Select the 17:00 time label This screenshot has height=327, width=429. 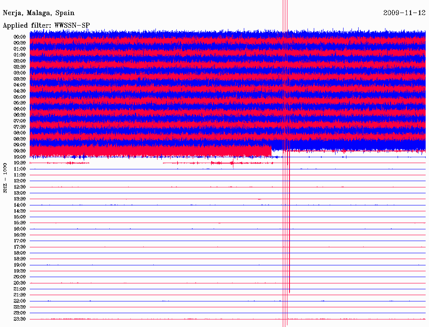click(20, 241)
